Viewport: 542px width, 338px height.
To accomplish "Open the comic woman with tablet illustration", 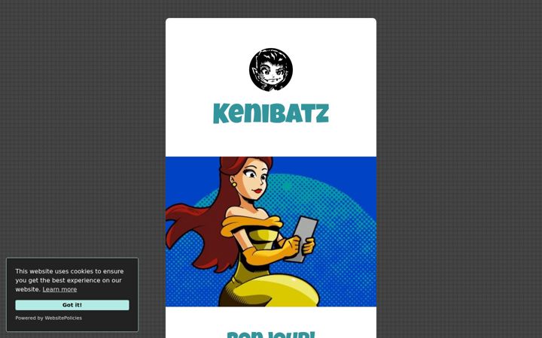I will point(271,231).
